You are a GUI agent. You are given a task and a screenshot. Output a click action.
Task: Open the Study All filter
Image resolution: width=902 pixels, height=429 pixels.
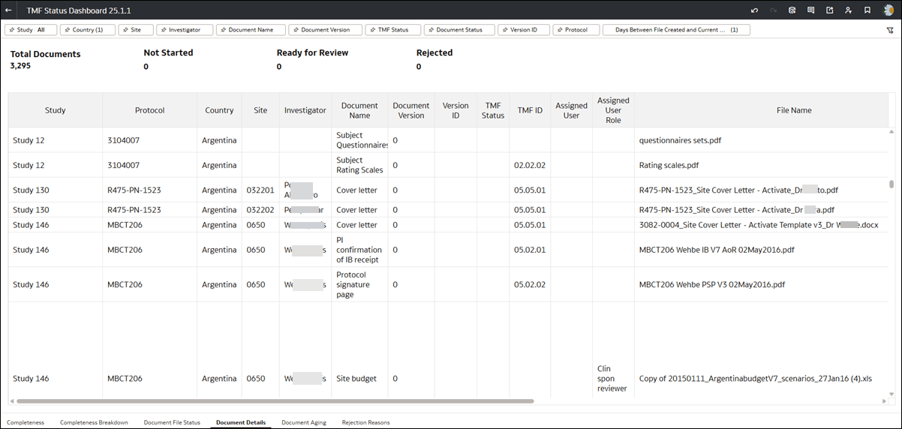(30, 30)
